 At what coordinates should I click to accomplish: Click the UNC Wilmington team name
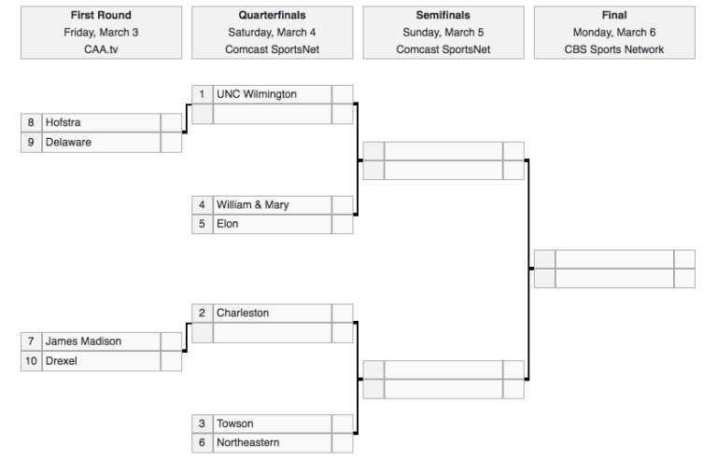(257, 94)
